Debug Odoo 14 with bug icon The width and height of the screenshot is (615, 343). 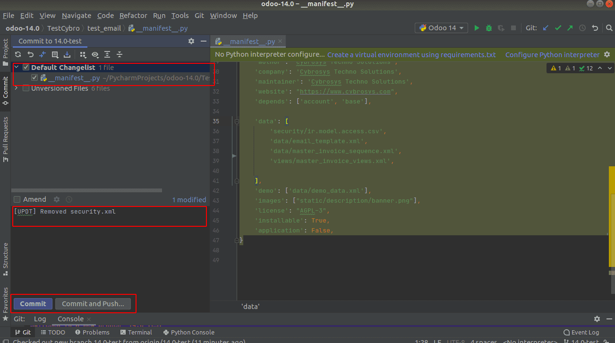(489, 28)
